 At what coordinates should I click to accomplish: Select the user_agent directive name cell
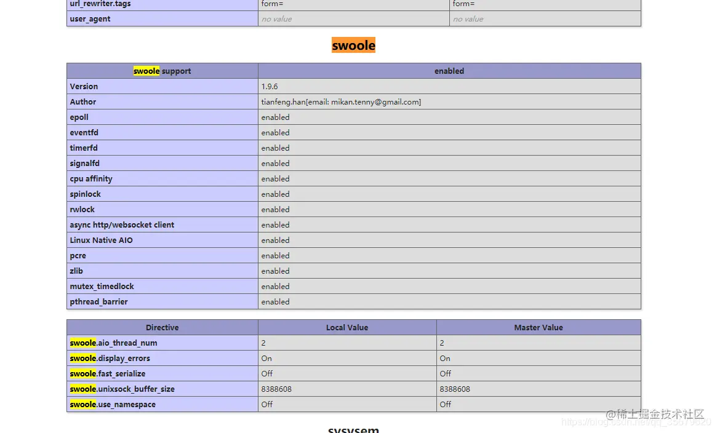pos(162,18)
